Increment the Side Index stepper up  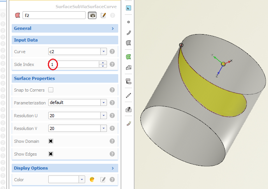[103, 63]
